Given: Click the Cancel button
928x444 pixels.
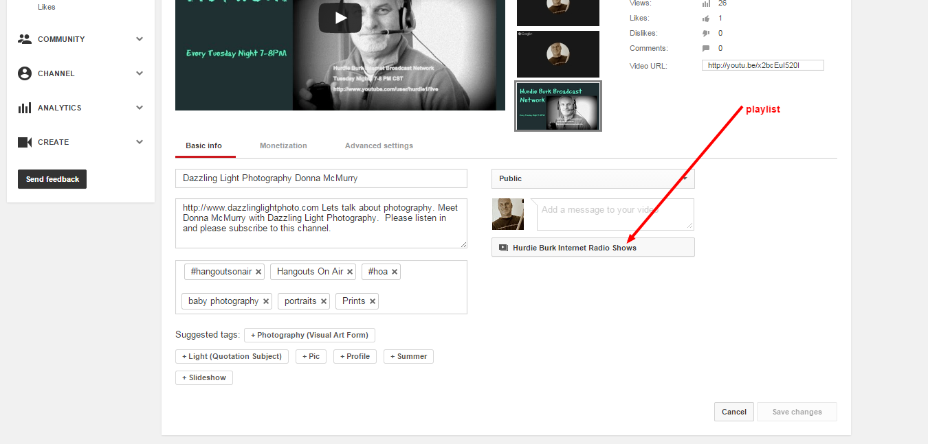Looking at the screenshot, I should coord(734,412).
